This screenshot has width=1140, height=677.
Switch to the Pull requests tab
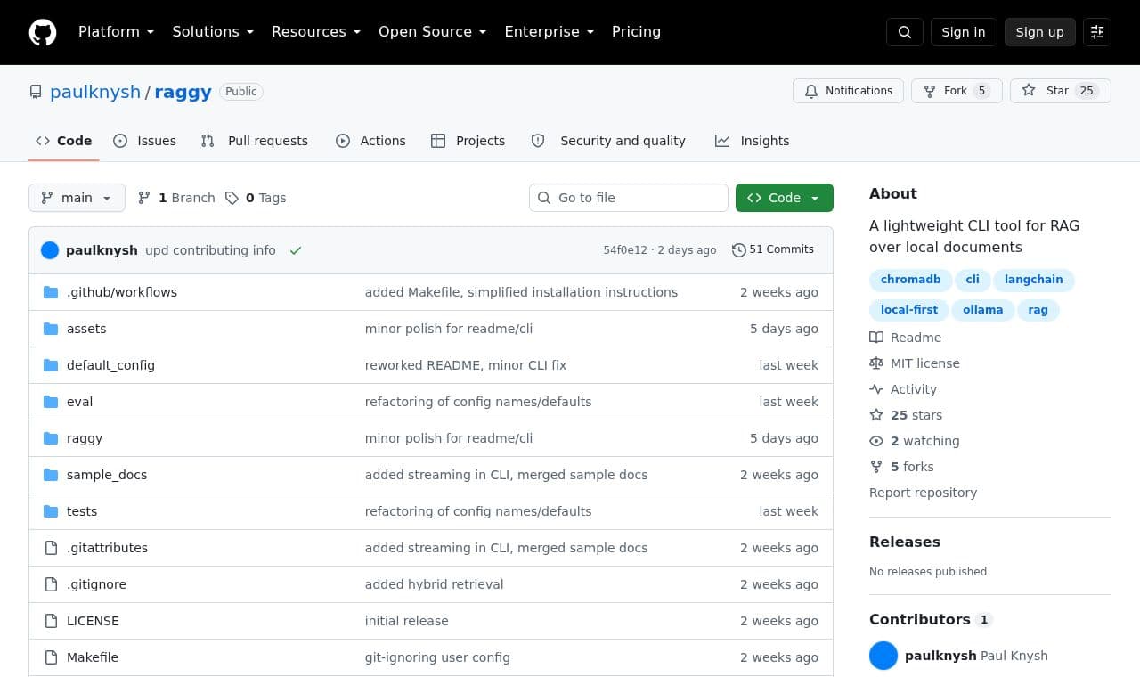pos(254,141)
